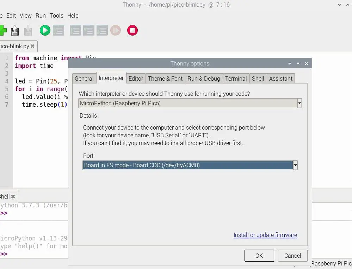Switch to the General options tab
This screenshot has width=352, height=269.
(x=84, y=79)
